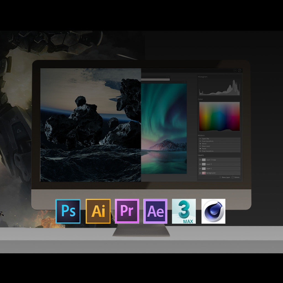Launch the After Effects Ae icon

[x=155, y=211]
